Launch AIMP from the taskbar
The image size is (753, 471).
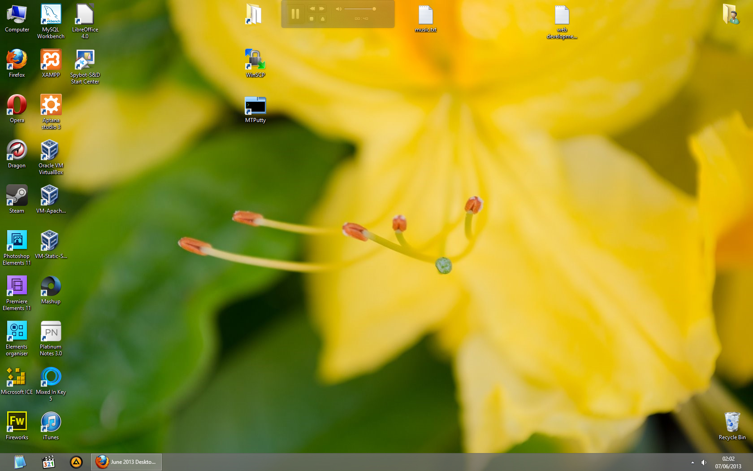pos(76,462)
